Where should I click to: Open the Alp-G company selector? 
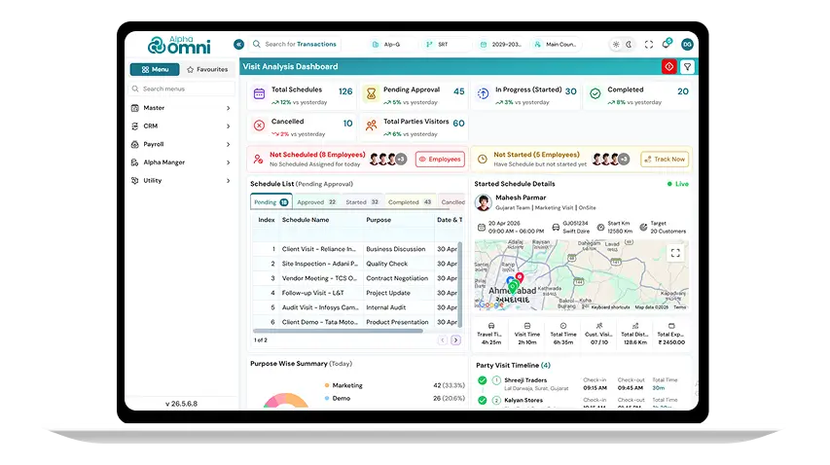390,45
